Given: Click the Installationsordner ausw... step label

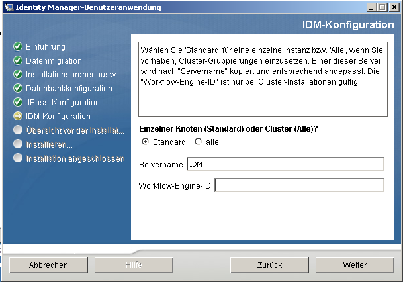Looking at the screenshot, I should pos(73,75).
